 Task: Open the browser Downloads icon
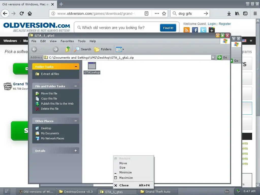[229, 13]
